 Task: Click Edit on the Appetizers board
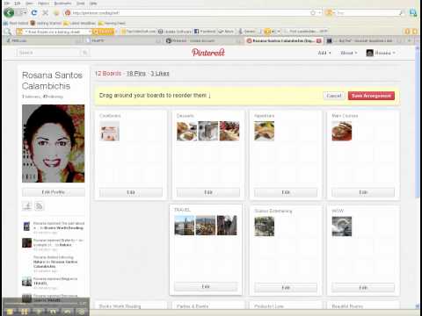pos(286,192)
